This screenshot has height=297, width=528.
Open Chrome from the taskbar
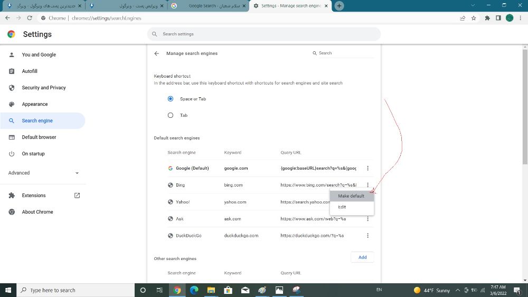tap(177, 290)
